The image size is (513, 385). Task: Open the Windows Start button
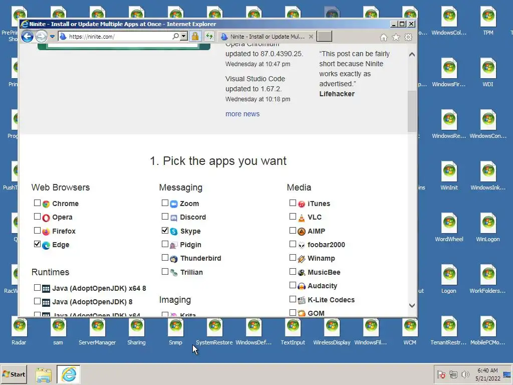click(14, 374)
